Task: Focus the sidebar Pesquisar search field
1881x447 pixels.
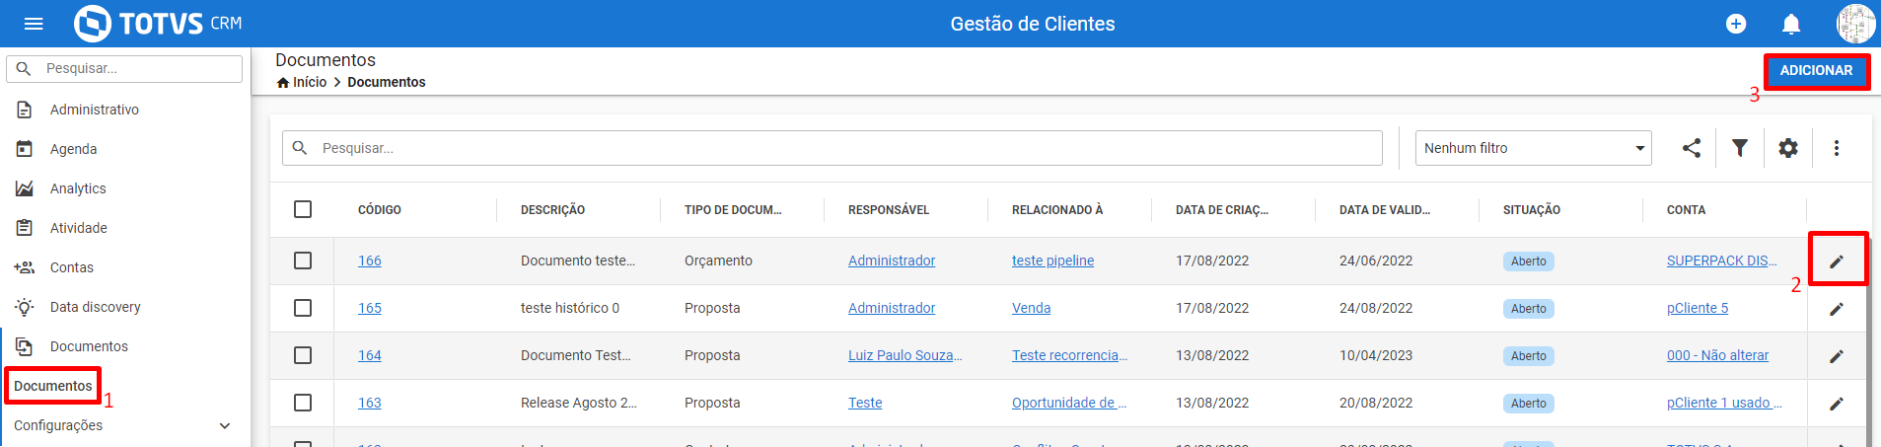Action: (x=124, y=68)
